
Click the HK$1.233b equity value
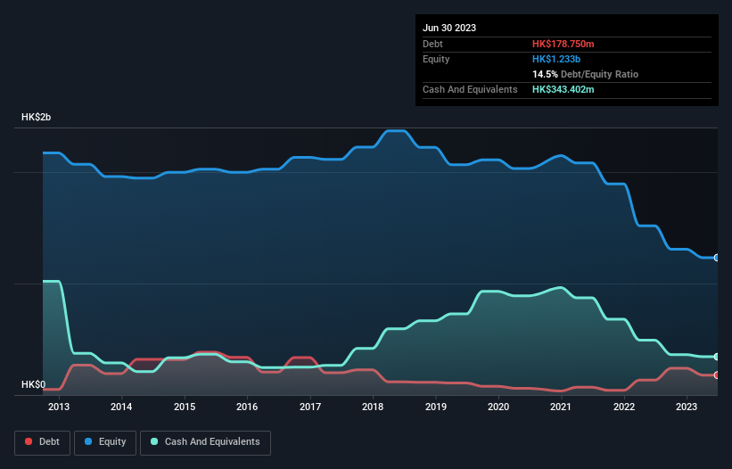pos(556,59)
